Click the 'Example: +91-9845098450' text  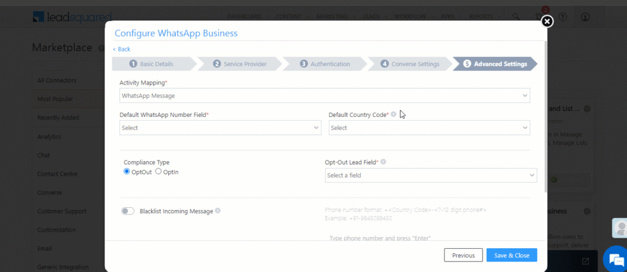359,219
